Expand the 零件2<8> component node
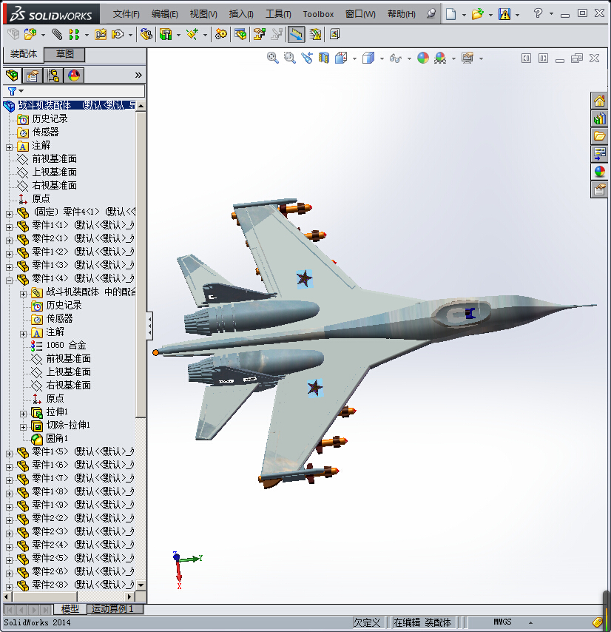Image resolution: width=611 pixels, height=632 pixels. [x=10, y=587]
